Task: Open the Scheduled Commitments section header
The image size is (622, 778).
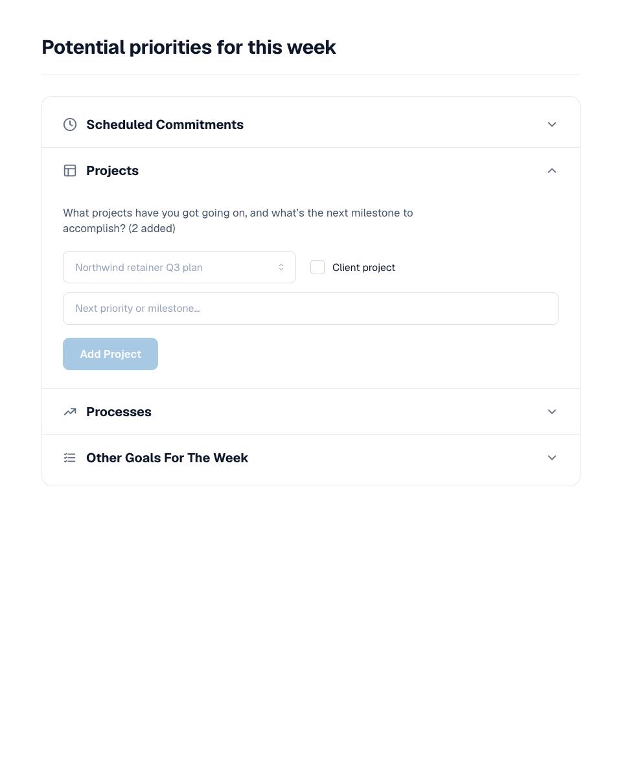Action: (311, 124)
